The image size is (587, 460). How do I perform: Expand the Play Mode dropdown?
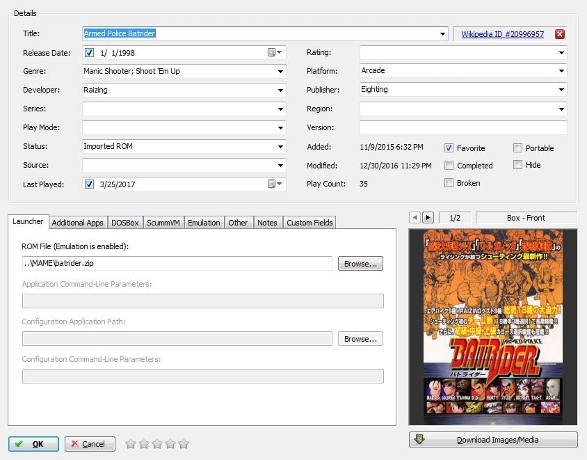click(280, 128)
